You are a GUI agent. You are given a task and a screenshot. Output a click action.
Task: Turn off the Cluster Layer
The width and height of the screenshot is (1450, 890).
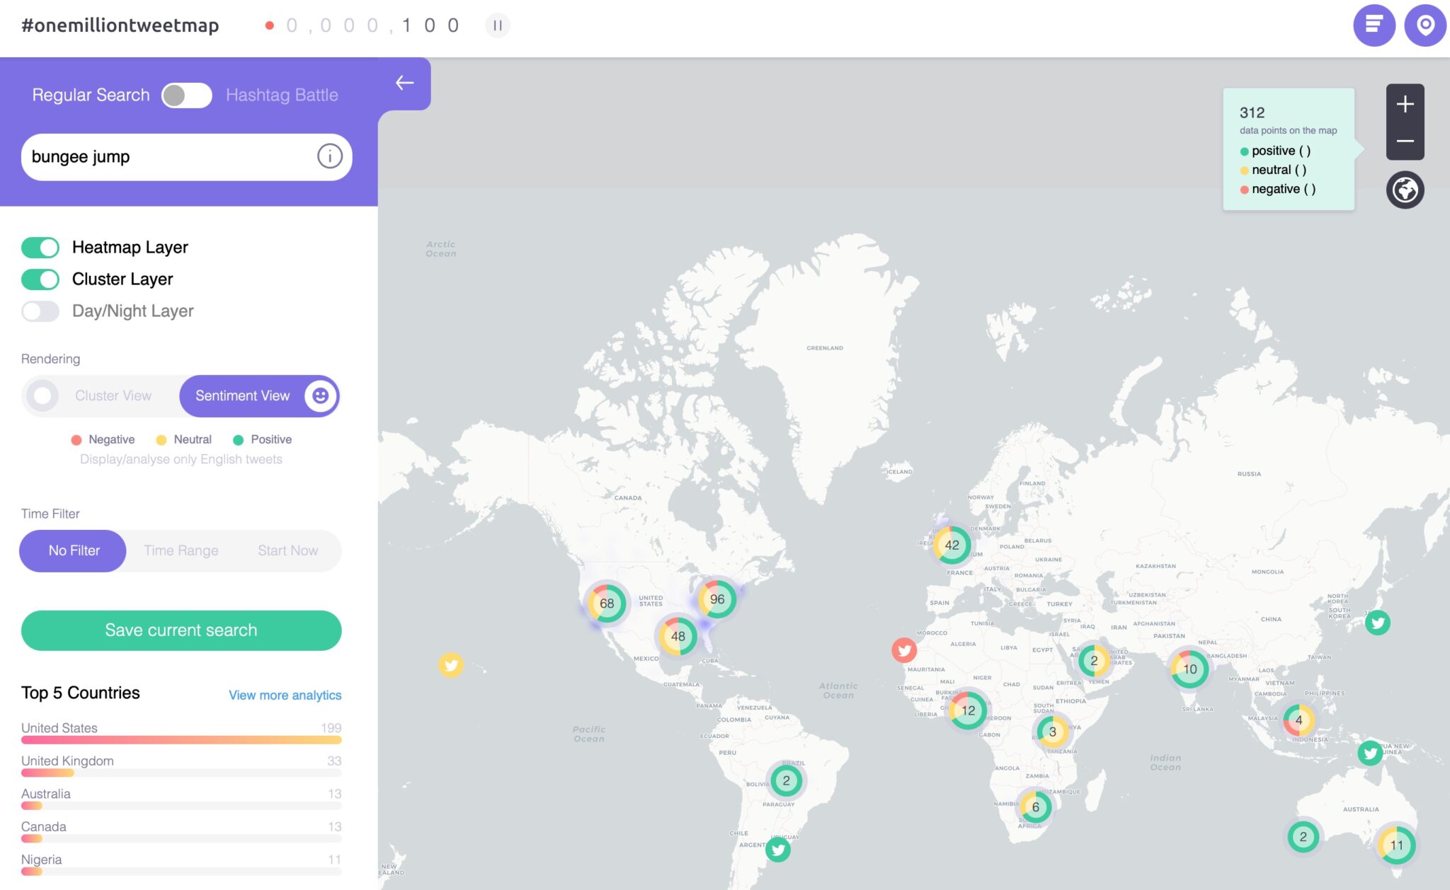(x=40, y=279)
